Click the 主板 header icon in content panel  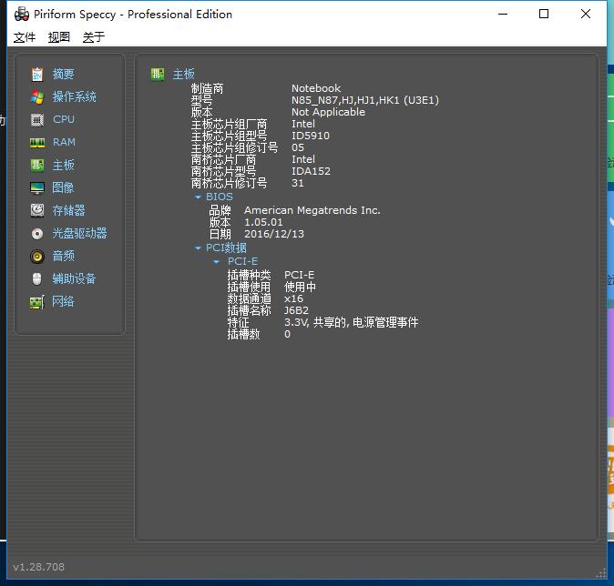[x=158, y=74]
